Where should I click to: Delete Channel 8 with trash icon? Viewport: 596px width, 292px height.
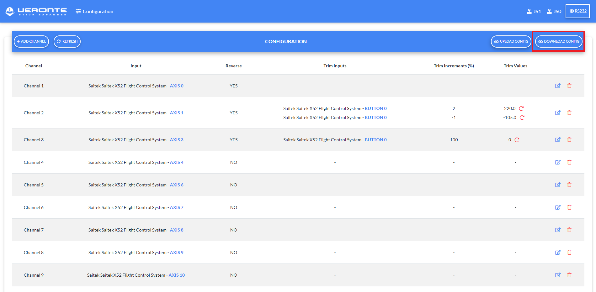click(x=569, y=253)
